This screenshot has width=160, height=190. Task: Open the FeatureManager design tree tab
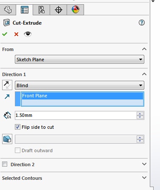pyautogui.click(x=8, y=10)
